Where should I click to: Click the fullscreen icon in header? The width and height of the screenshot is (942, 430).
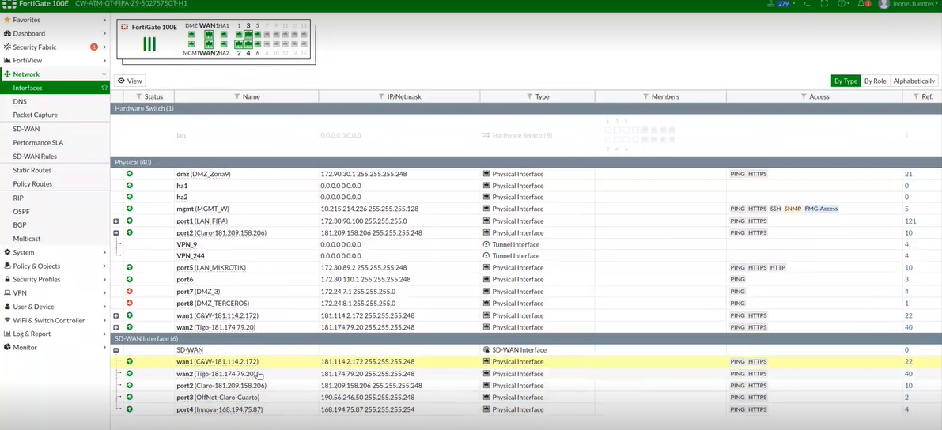823,4
